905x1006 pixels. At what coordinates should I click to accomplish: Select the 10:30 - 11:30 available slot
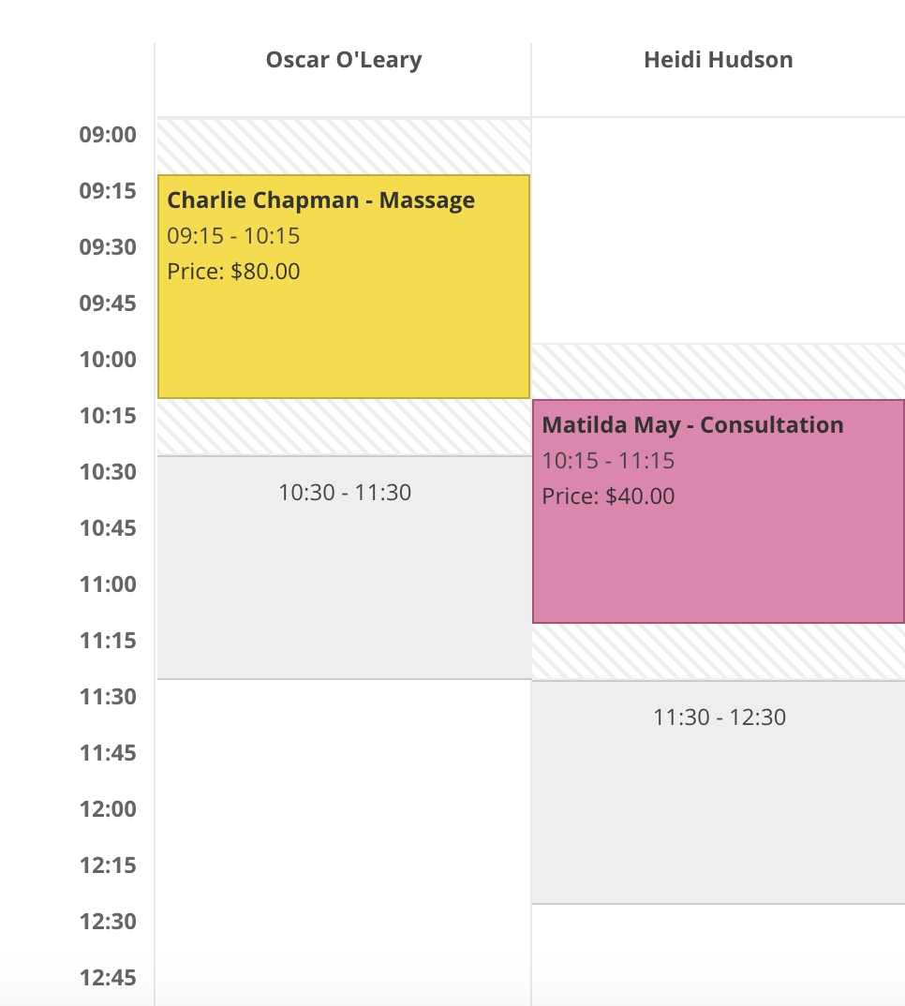click(344, 567)
